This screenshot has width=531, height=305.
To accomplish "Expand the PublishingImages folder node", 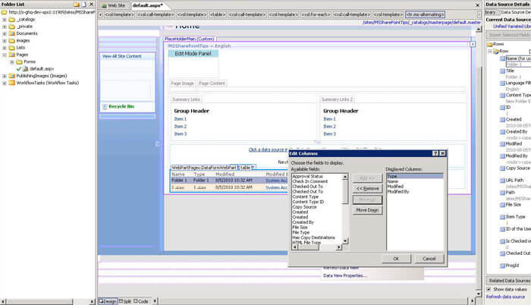I will pos(5,76).
